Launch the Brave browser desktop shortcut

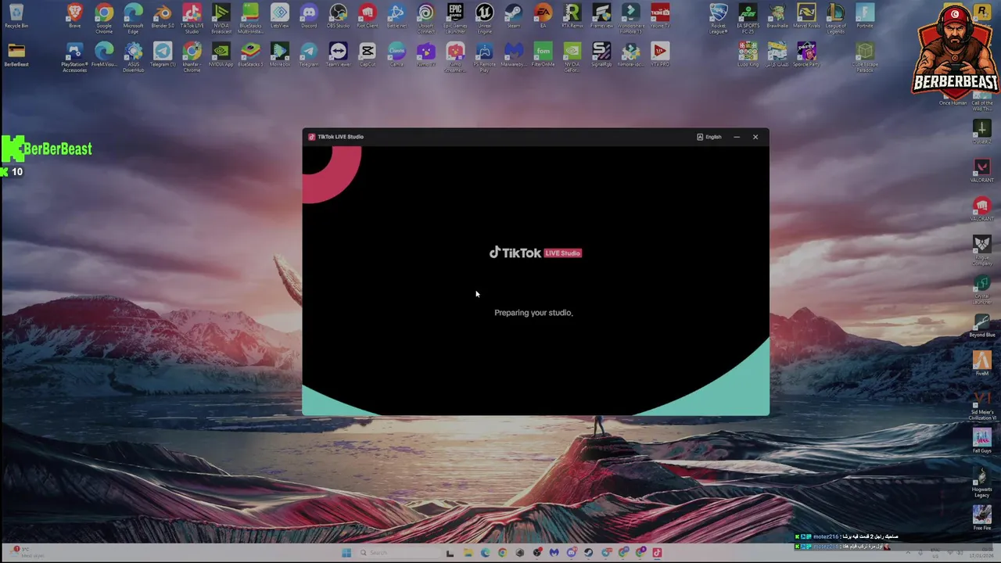click(74, 16)
